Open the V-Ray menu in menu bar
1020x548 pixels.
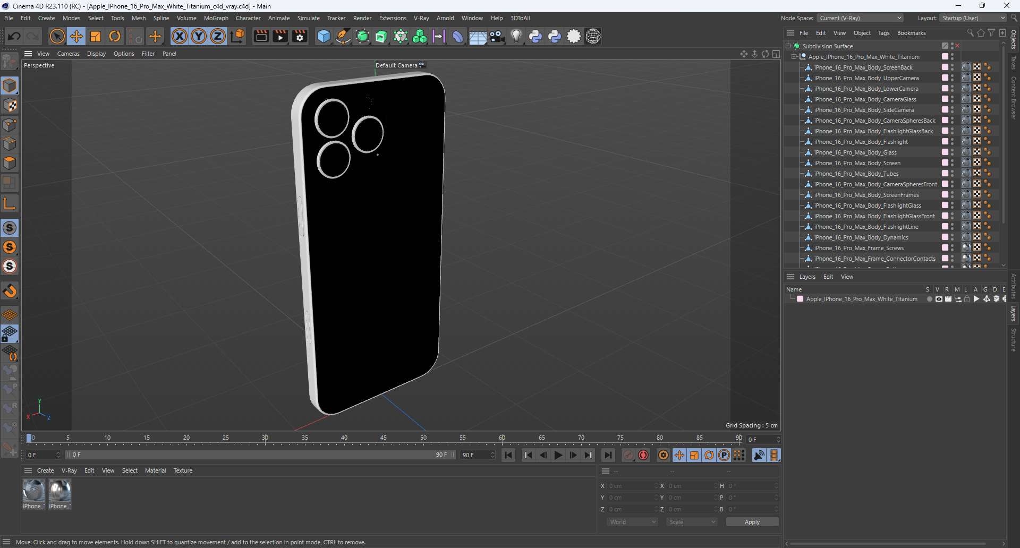pos(421,18)
